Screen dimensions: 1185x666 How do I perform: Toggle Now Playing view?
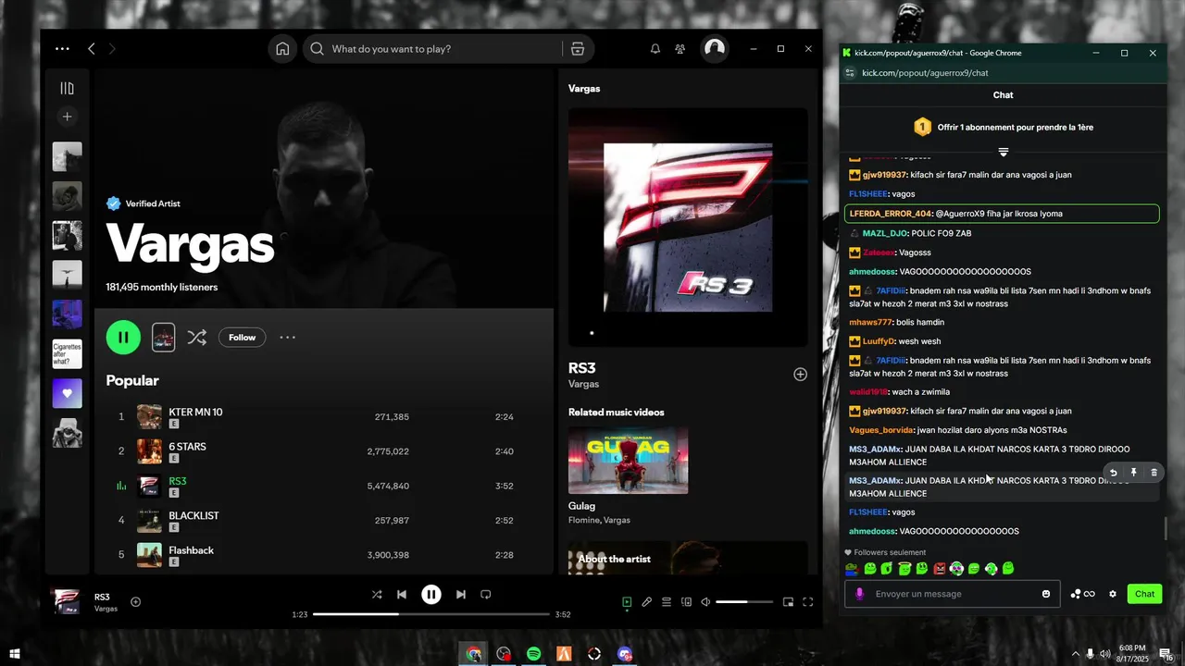pos(627,602)
